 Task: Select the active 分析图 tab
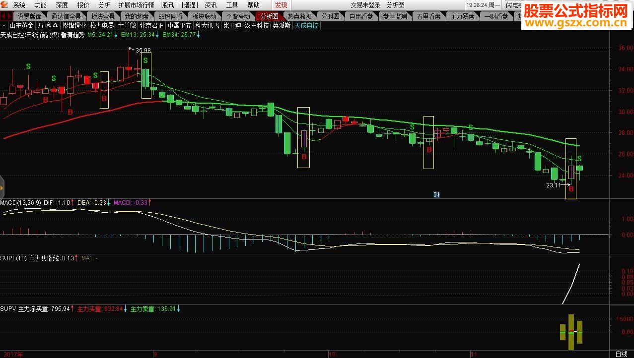coord(270,16)
